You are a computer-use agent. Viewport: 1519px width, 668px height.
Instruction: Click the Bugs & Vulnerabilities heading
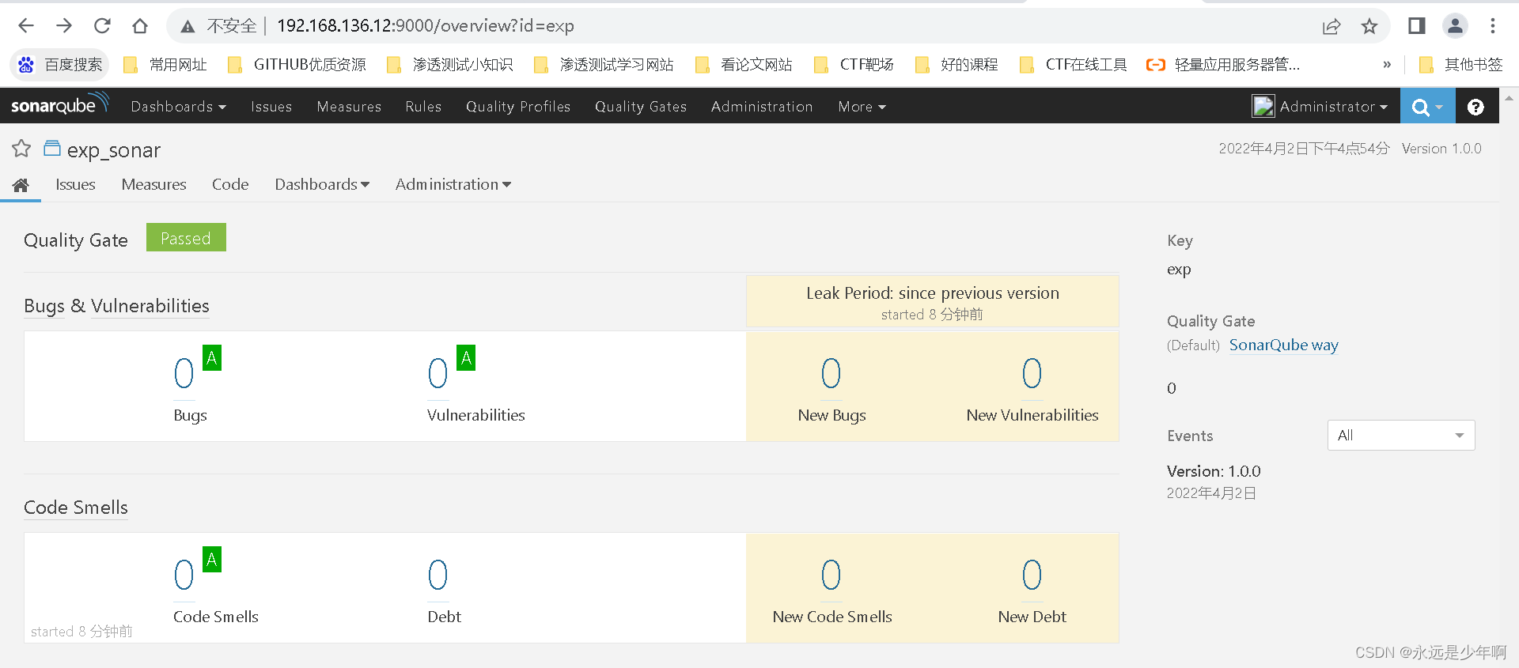pos(116,306)
